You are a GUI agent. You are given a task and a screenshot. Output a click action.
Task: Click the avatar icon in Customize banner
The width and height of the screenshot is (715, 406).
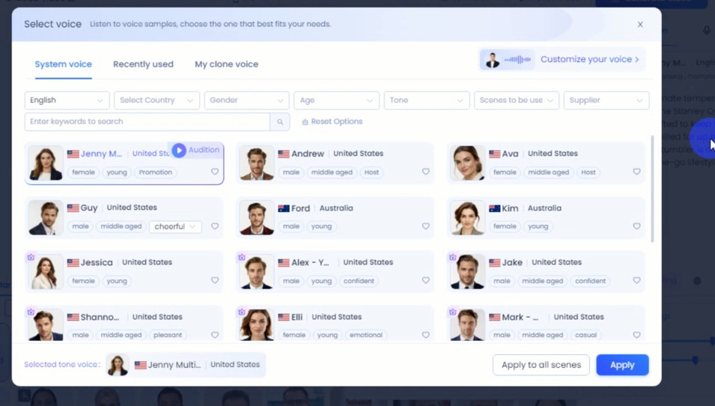click(x=492, y=60)
